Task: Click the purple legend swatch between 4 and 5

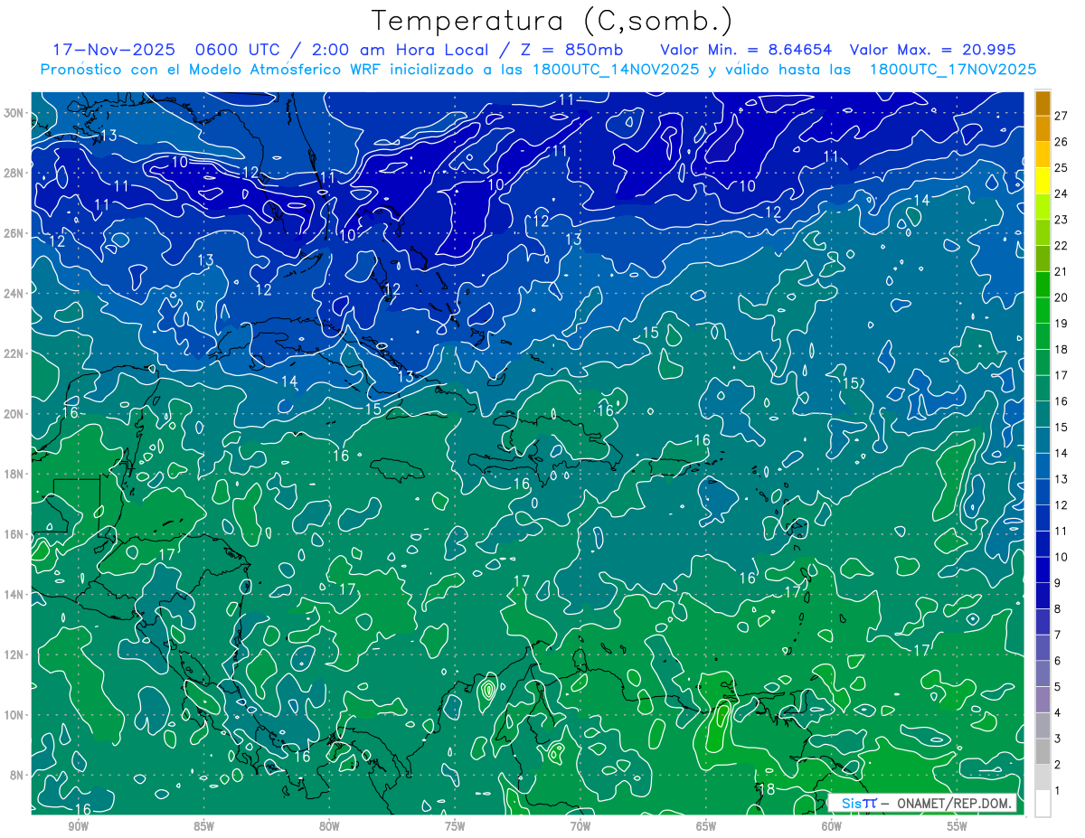Action: (1043, 700)
